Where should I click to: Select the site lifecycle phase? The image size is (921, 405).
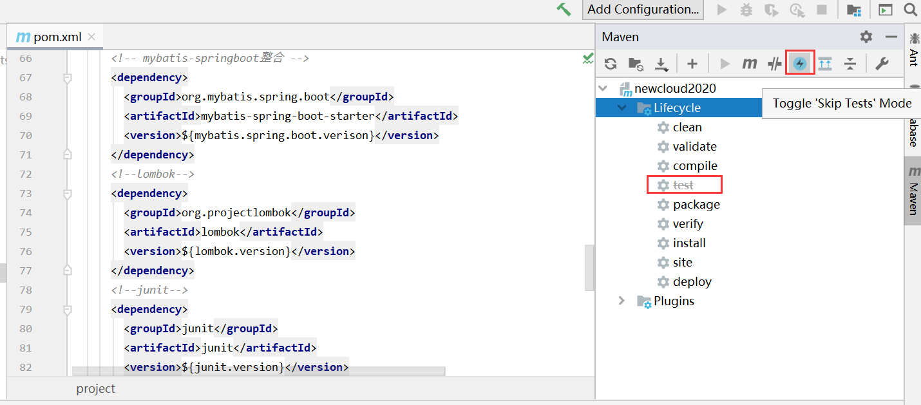tap(683, 262)
